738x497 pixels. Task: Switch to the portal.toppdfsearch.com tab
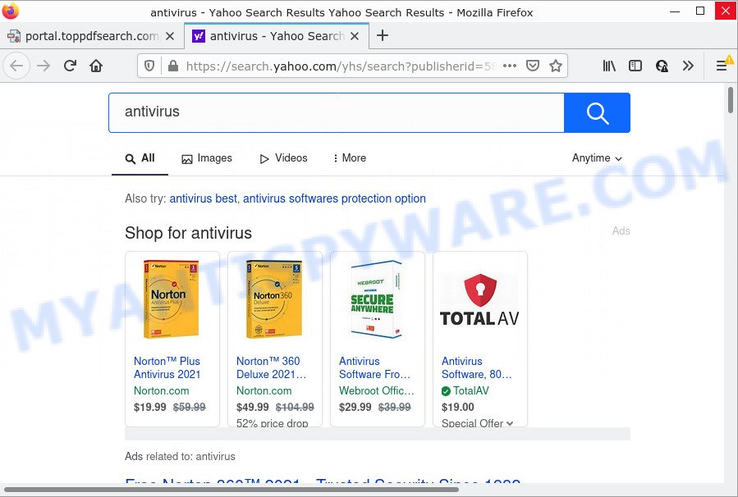(x=91, y=36)
